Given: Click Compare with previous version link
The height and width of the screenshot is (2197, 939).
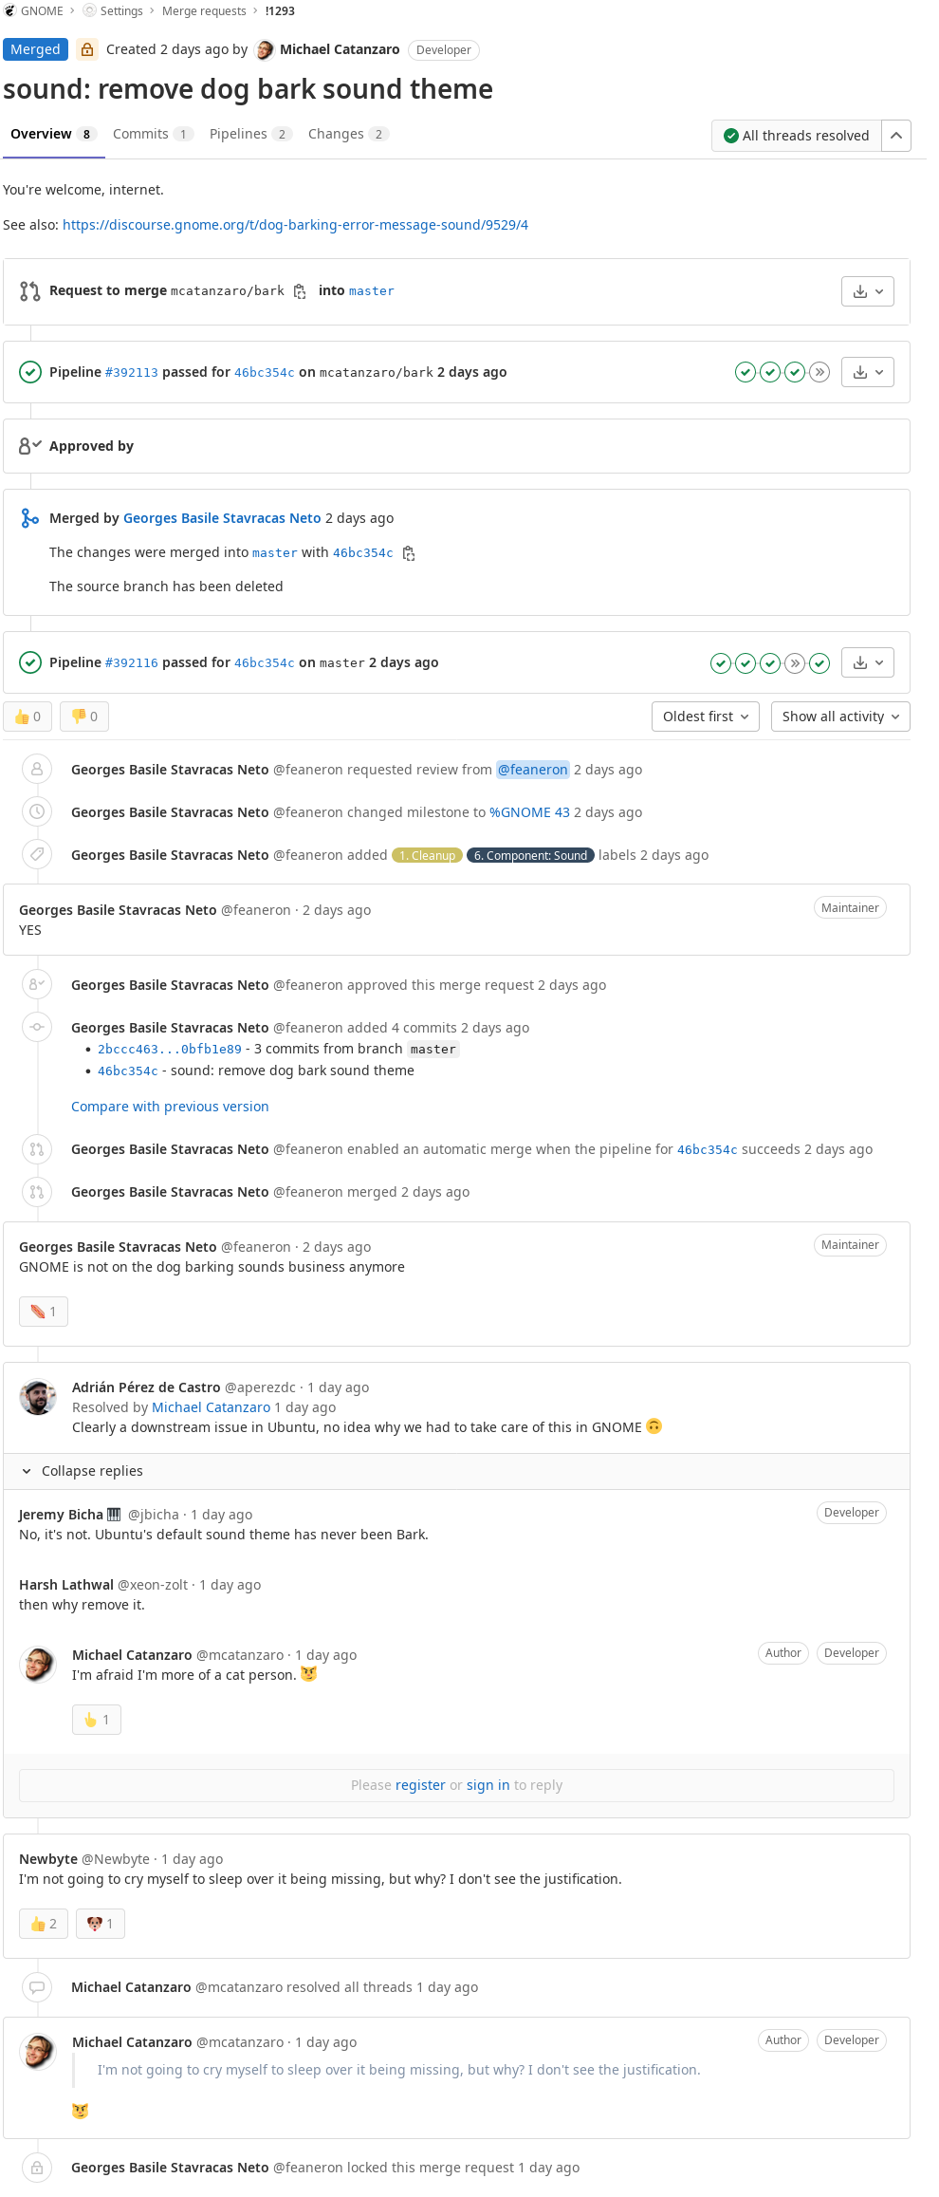Looking at the screenshot, I should [170, 1107].
